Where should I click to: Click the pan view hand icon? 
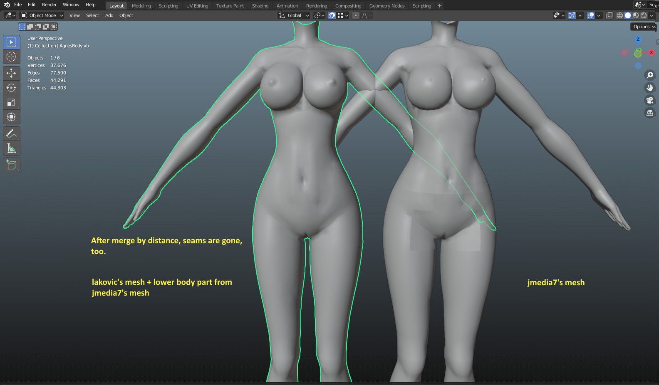pos(650,88)
